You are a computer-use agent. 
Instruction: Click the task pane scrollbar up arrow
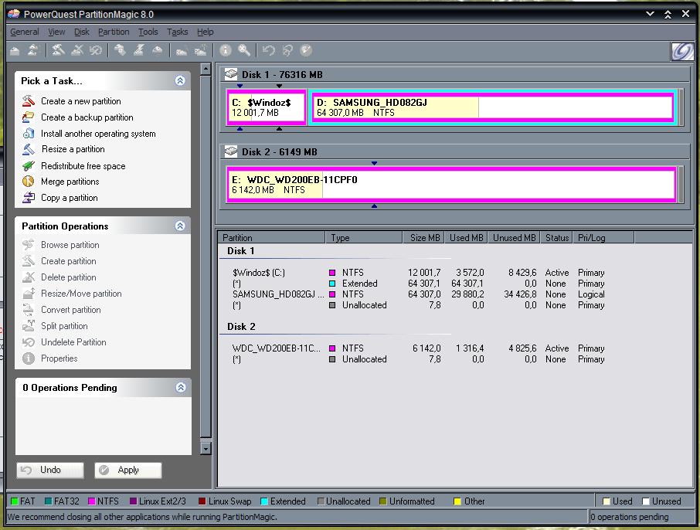coord(206,70)
